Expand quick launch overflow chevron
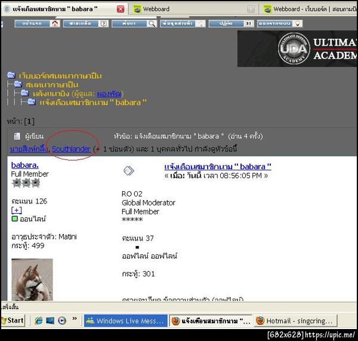The image size is (358, 341). tap(75, 318)
